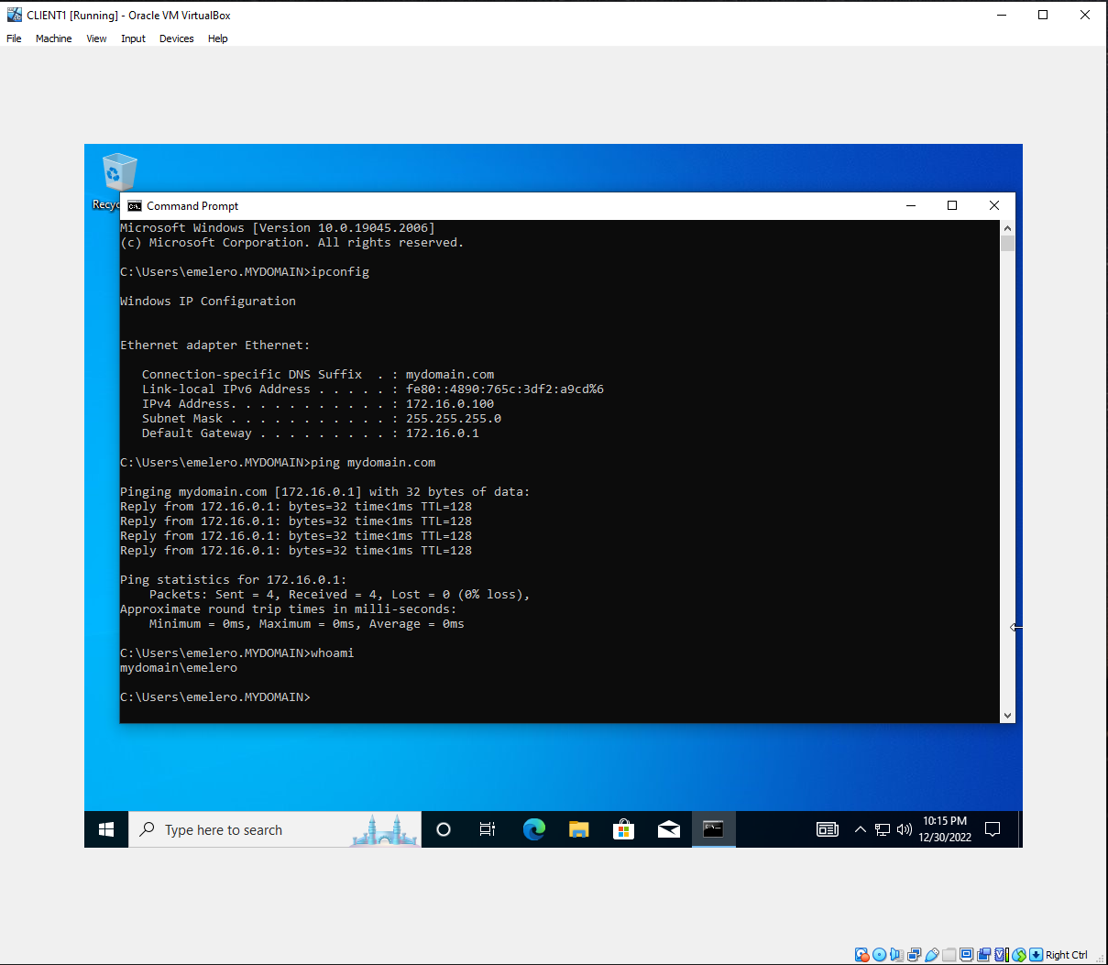Show hidden tray icons chevron
This screenshot has height=965, width=1108.
point(860,829)
